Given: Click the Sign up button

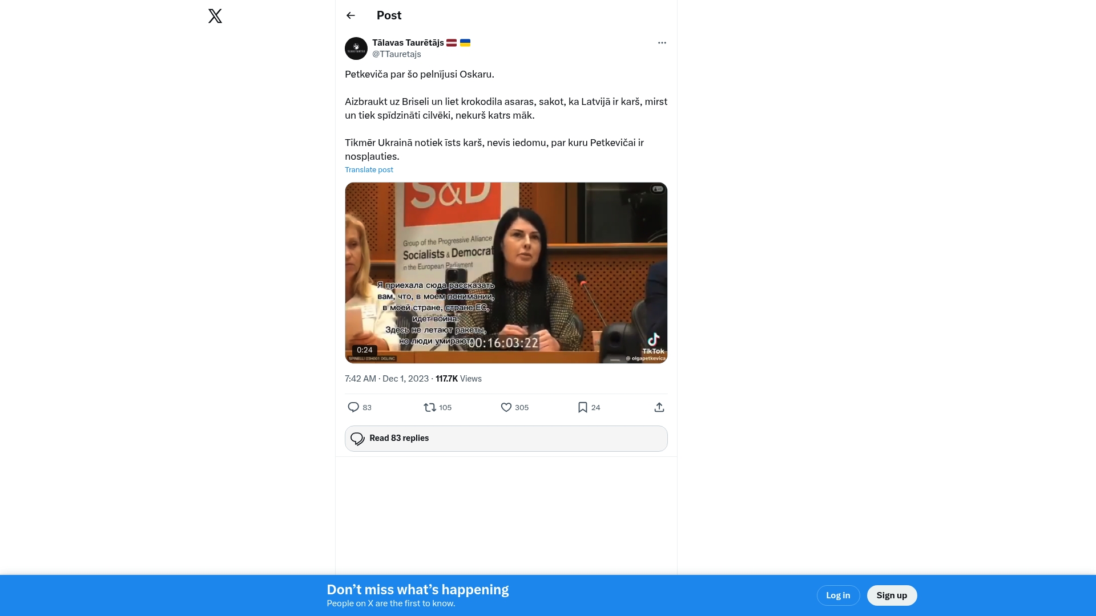Looking at the screenshot, I should tap(892, 595).
